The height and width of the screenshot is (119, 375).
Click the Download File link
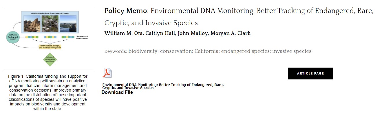117,92
